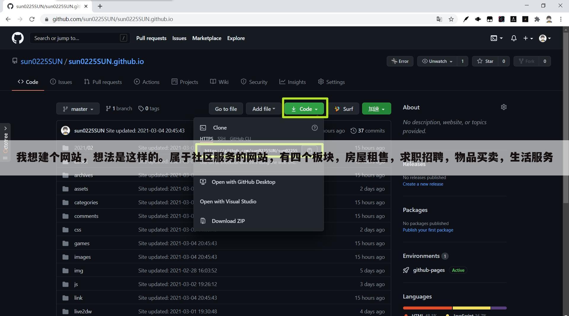This screenshot has width=569, height=316.
Task: Close the sun0225SUN browser tab
Action: pyautogui.click(x=86, y=6)
